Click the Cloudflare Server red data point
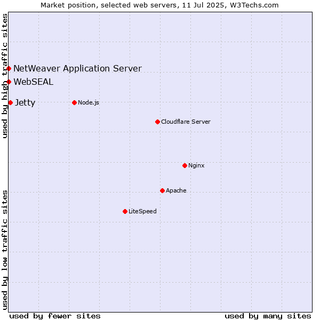 click(x=157, y=122)
